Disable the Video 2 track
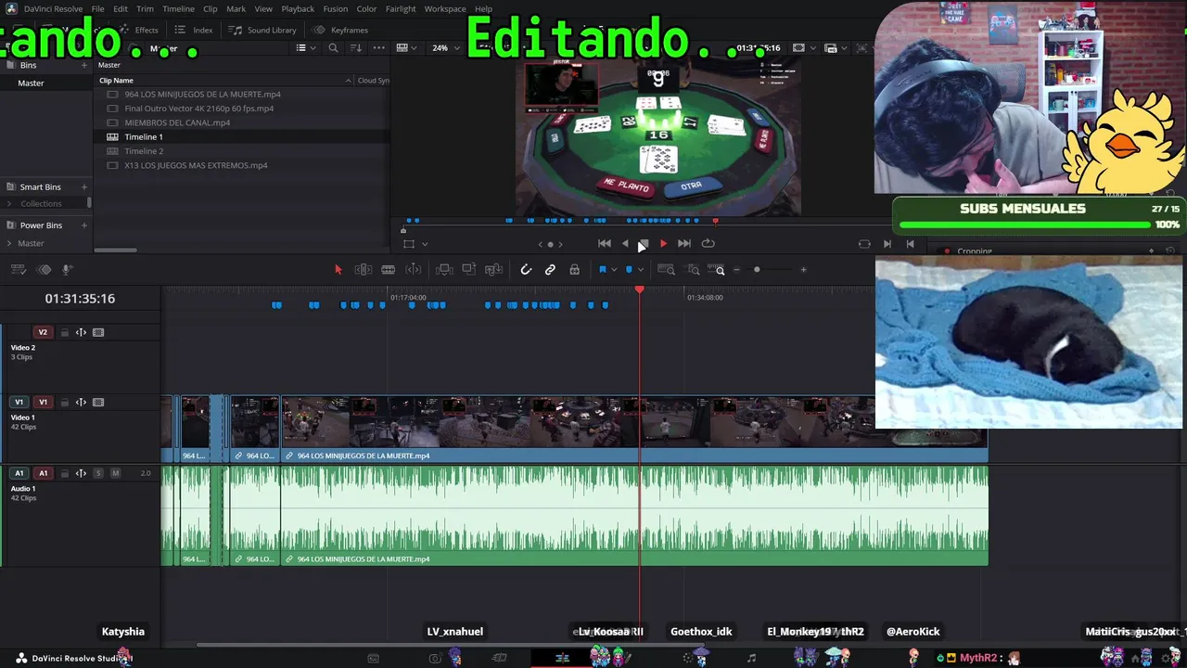This screenshot has height=668, width=1187. [98, 332]
